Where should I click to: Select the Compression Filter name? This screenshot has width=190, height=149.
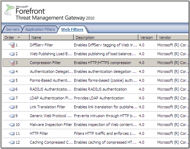click(x=45, y=63)
